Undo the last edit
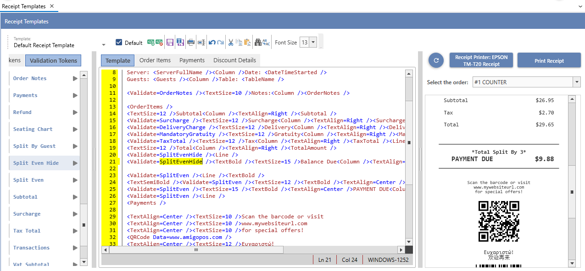The image size is (585, 271). click(212, 43)
